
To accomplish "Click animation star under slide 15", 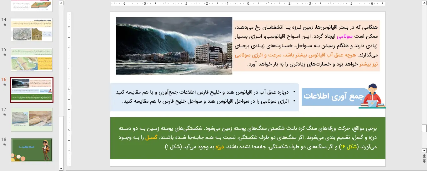I will [x=4, y=55].
